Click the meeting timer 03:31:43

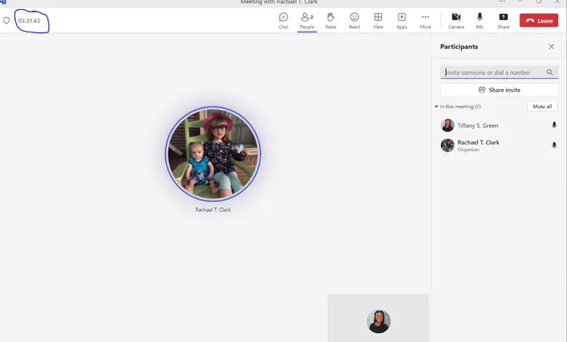pos(29,21)
